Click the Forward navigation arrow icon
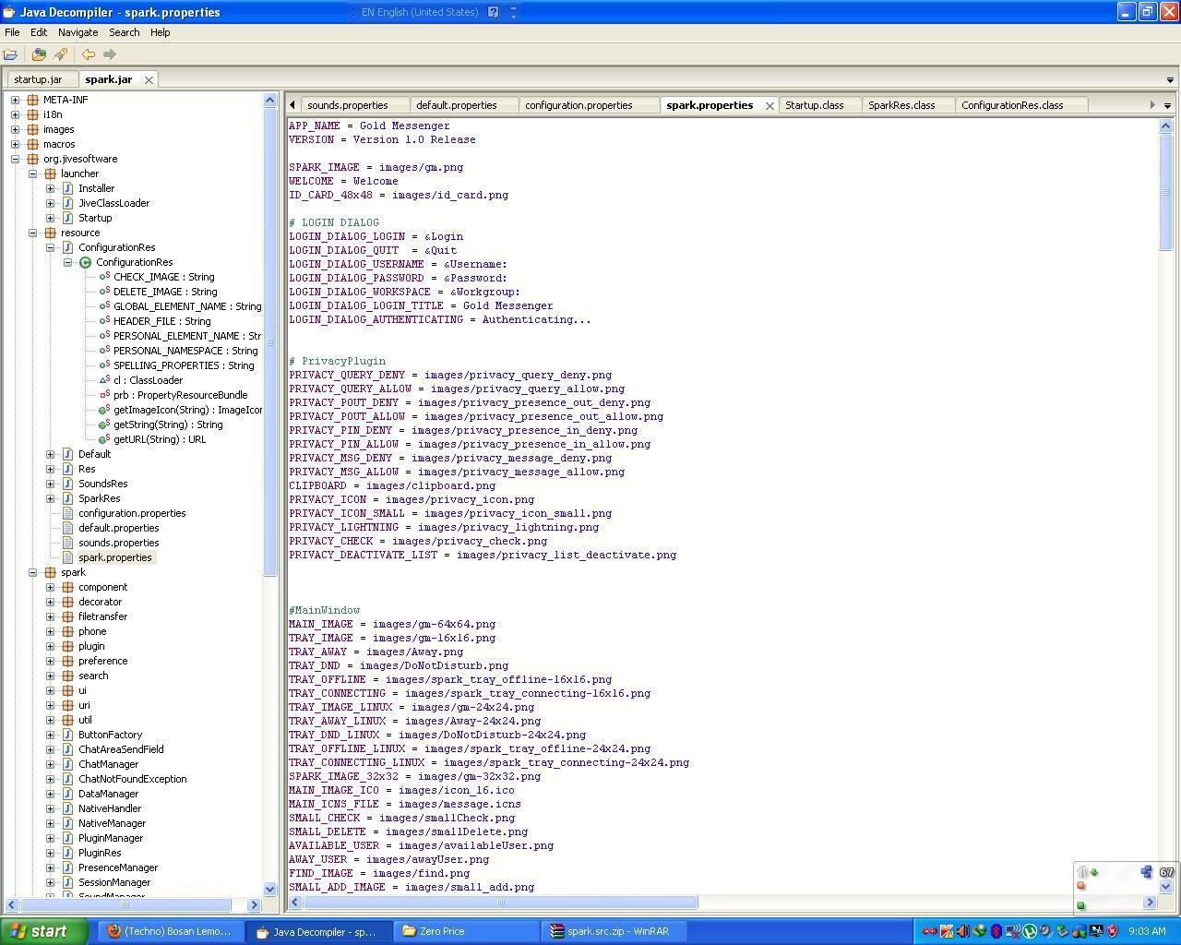The height and width of the screenshot is (945, 1181). 109,54
